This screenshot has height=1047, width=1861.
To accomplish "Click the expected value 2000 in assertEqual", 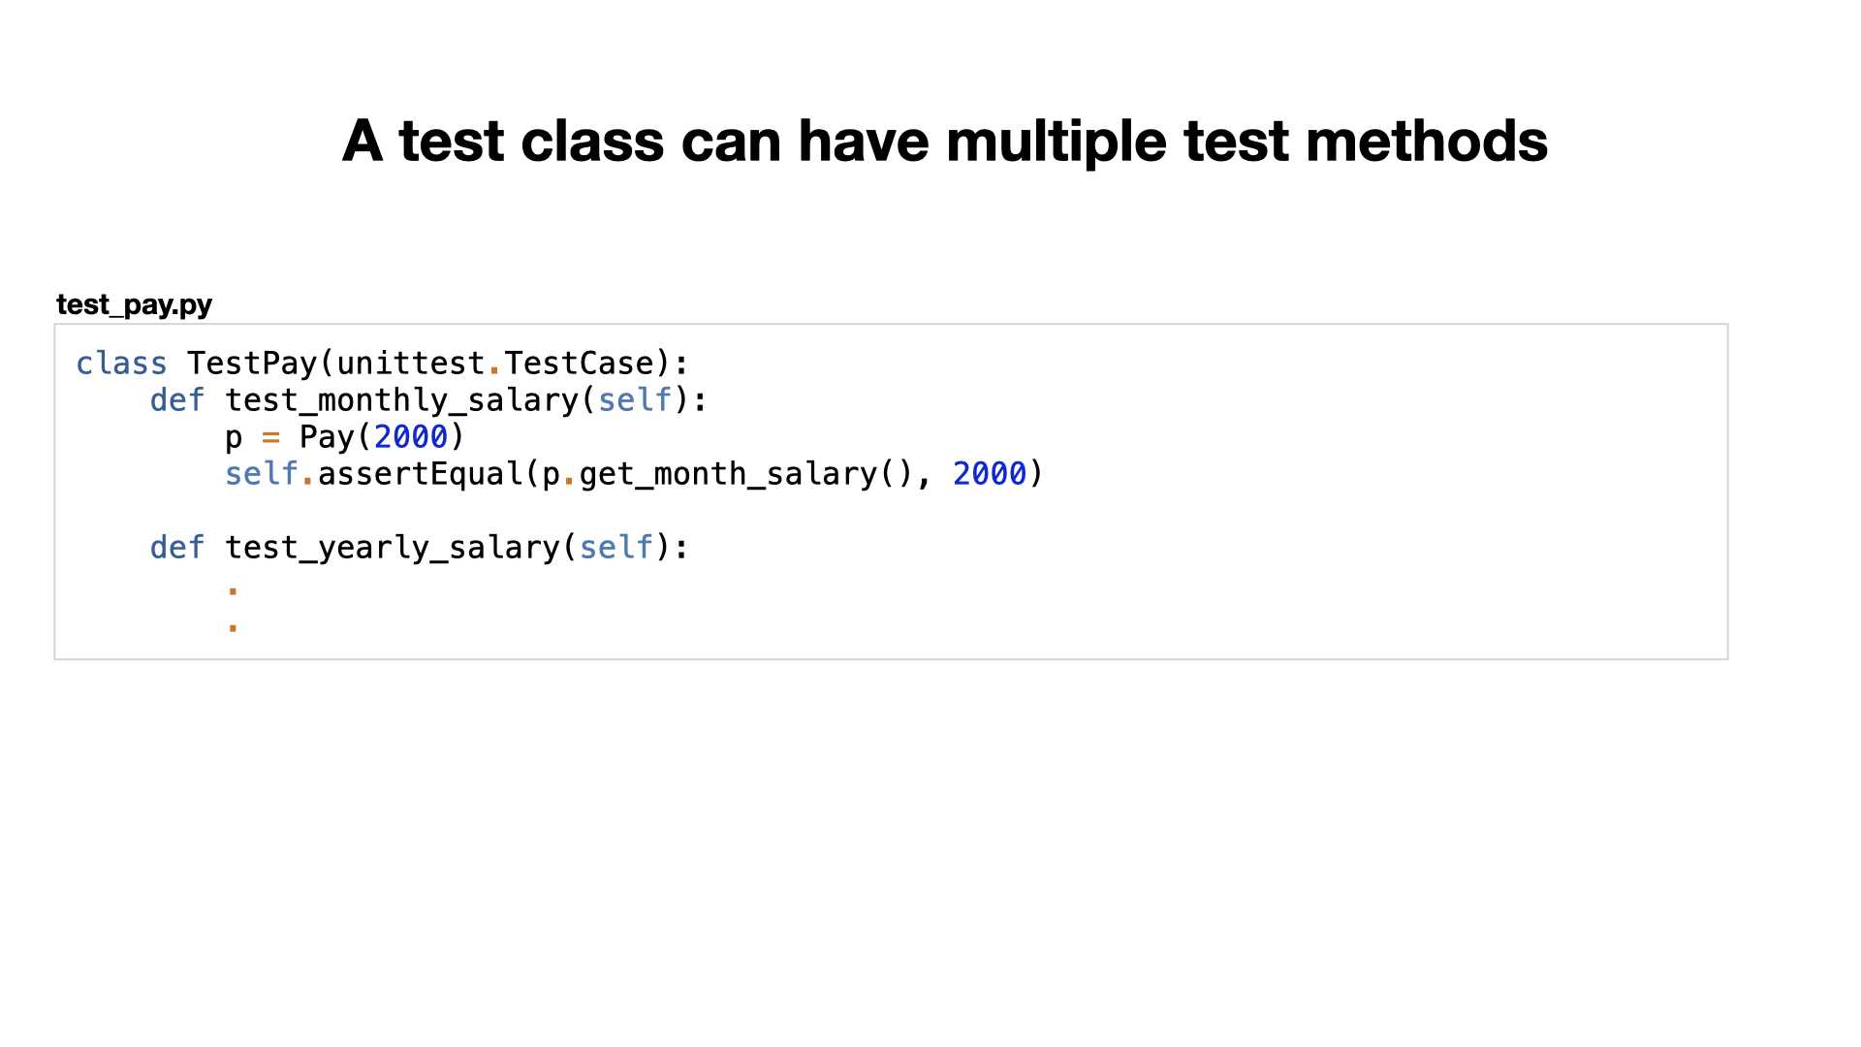I will coord(990,474).
